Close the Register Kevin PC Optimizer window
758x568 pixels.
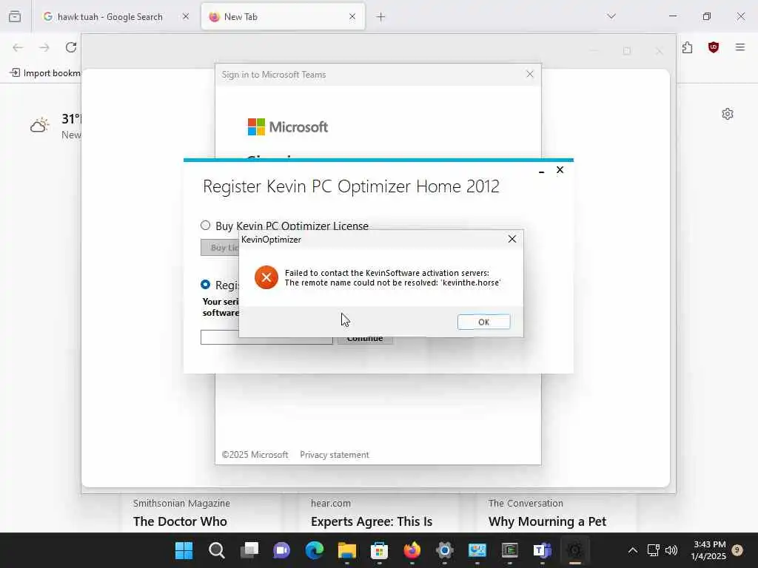[560, 170]
